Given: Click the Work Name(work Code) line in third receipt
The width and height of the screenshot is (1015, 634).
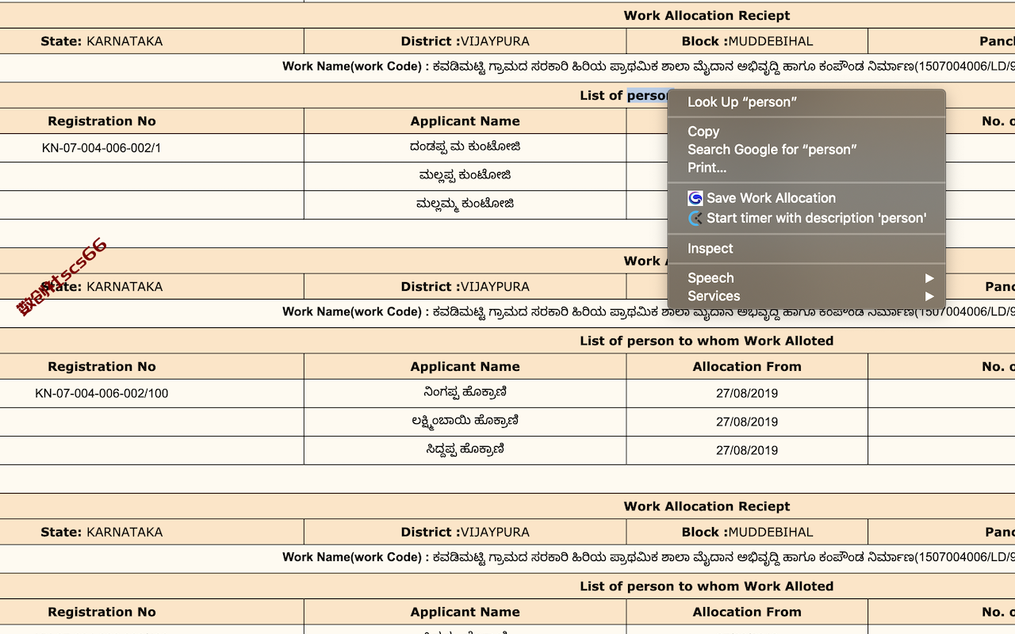Looking at the screenshot, I should coord(649,558).
